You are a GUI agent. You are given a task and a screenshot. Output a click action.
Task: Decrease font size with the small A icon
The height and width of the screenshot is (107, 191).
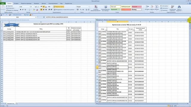[x=38, y=7]
